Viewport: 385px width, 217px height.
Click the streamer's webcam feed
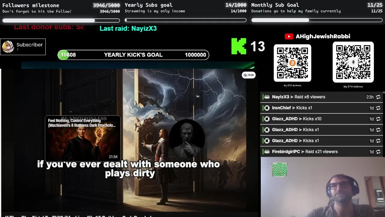(323, 187)
